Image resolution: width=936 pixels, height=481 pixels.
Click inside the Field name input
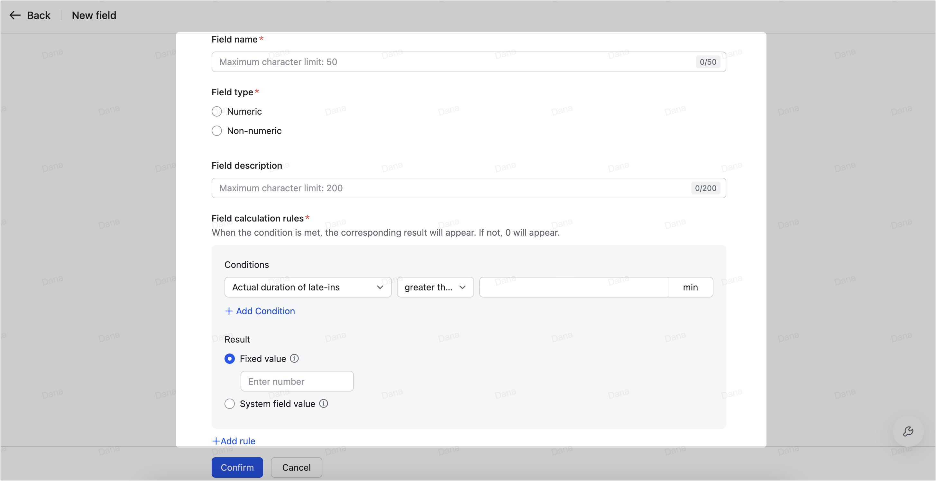[436, 62]
